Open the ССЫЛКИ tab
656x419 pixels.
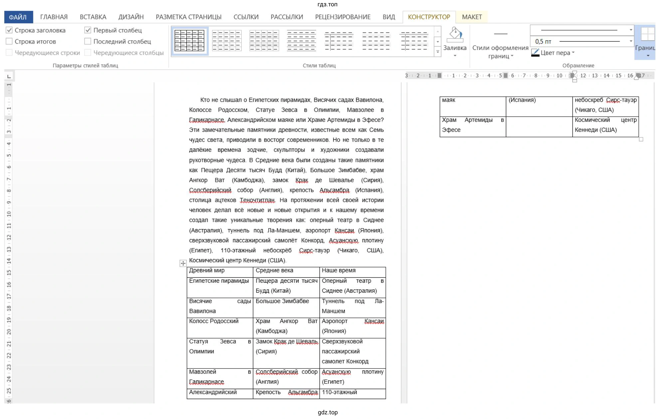pyautogui.click(x=246, y=17)
